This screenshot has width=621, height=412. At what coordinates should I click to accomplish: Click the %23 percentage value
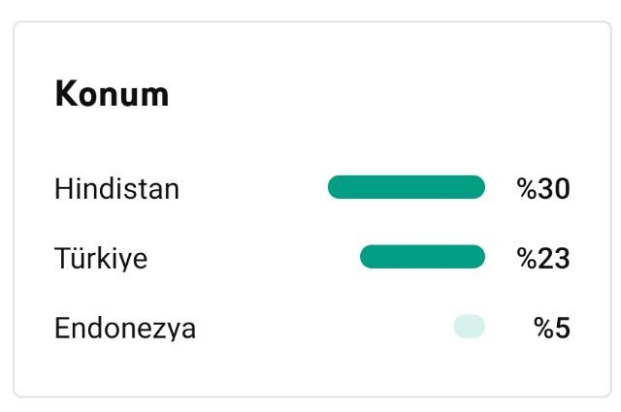[543, 258]
